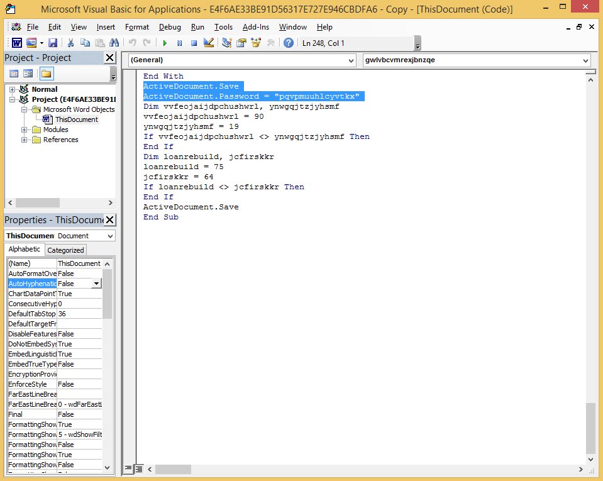Click the VBA system menu icon beside File
Image resolution: width=603 pixels, height=481 pixels.
[16, 27]
